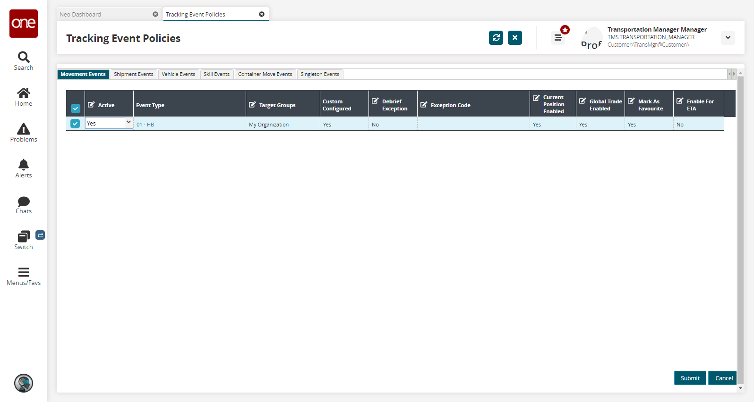Click the tab strip scroll right arrow
Screen dimensions: 754x402
coord(734,74)
